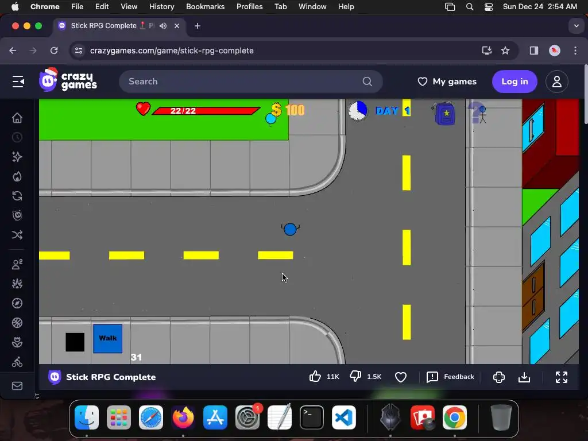
Task: Open Finder from the Dock
Action: pyautogui.click(x=87, y=417)
